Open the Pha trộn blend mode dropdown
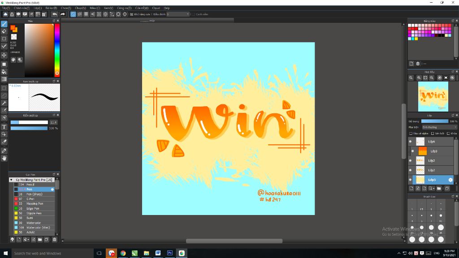Image resolution: width=459 pixels, height=258 pixels. tap(439, 127)
